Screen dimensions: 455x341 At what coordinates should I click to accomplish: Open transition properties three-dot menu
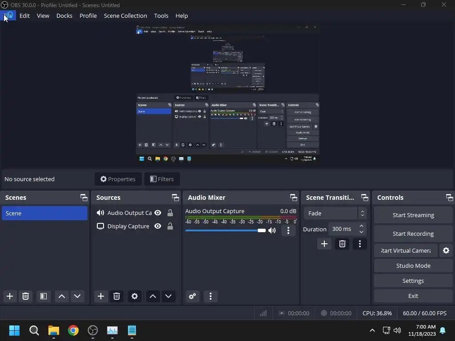tap(360, 244)
